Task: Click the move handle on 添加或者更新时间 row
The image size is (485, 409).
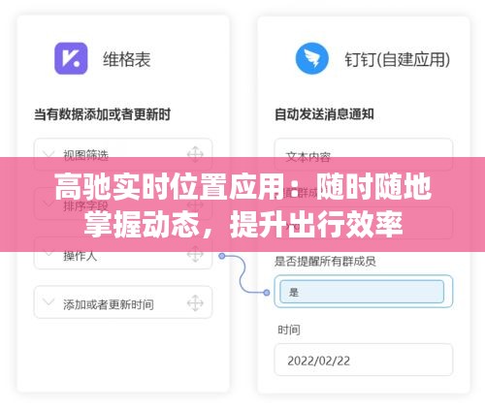Action: pos(195,303)
